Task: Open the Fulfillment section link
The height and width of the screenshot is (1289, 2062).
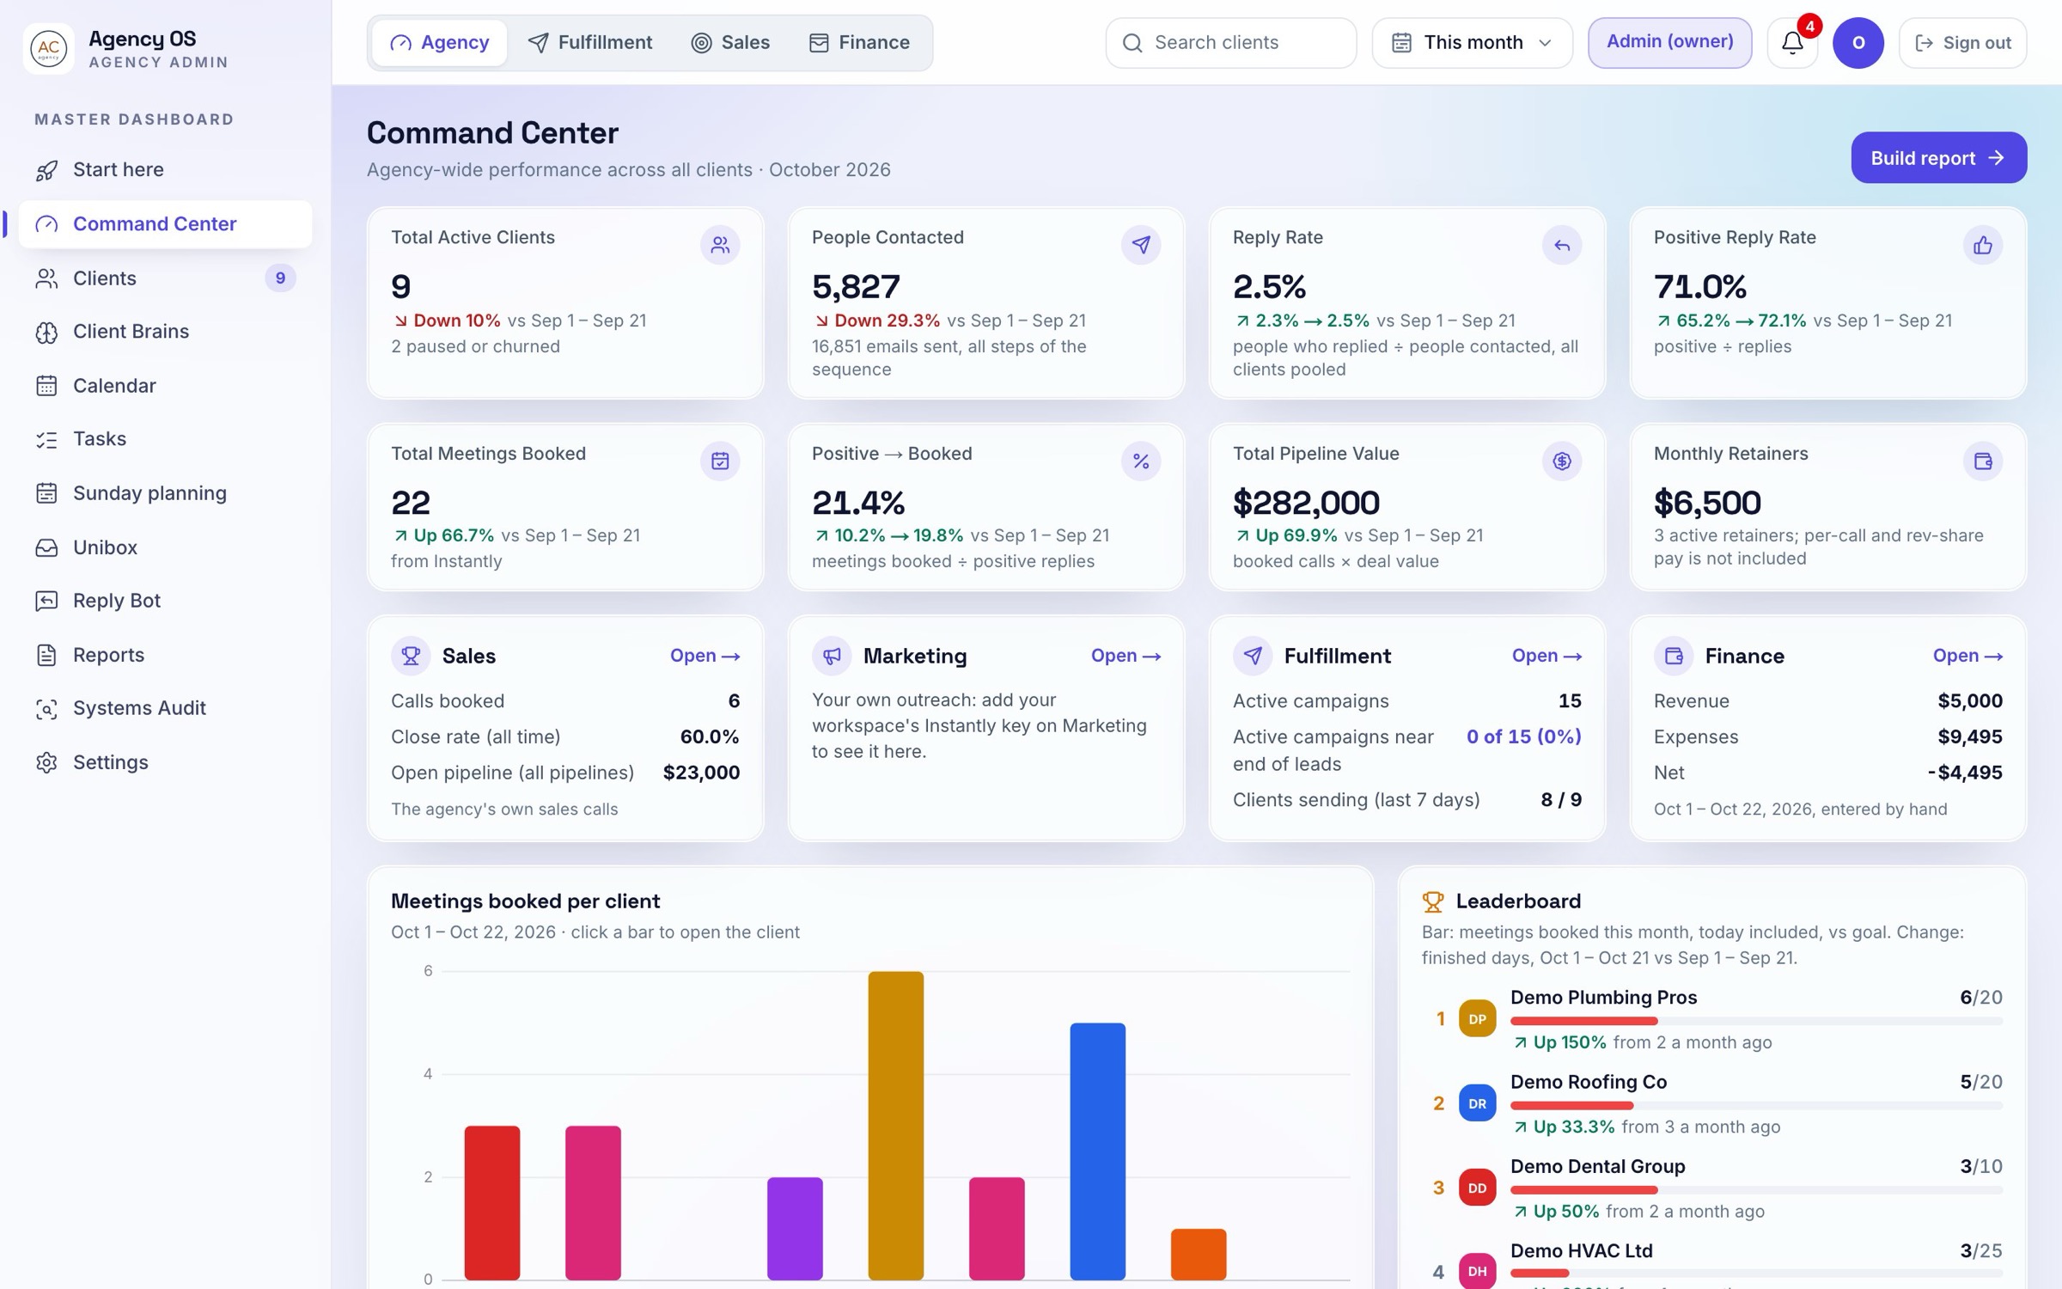Action: (x=1546, y=656)
